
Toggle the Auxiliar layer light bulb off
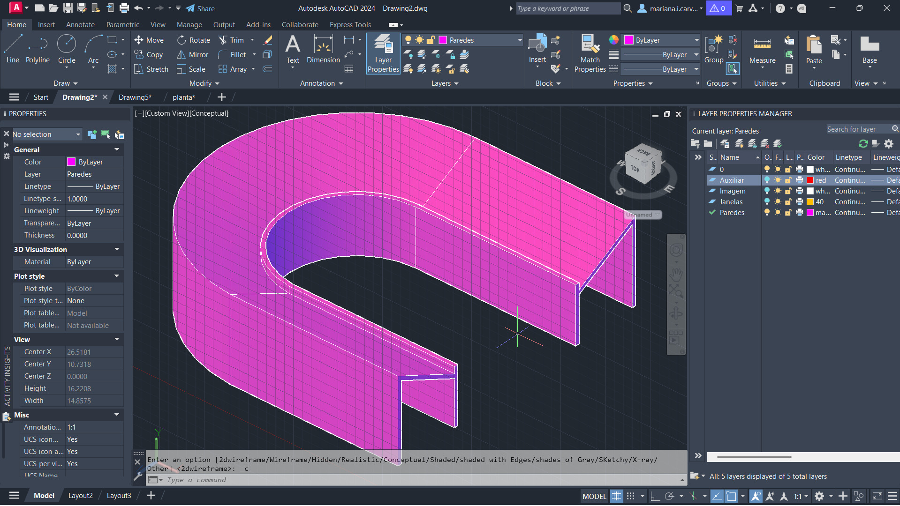(x=767, y=180)
